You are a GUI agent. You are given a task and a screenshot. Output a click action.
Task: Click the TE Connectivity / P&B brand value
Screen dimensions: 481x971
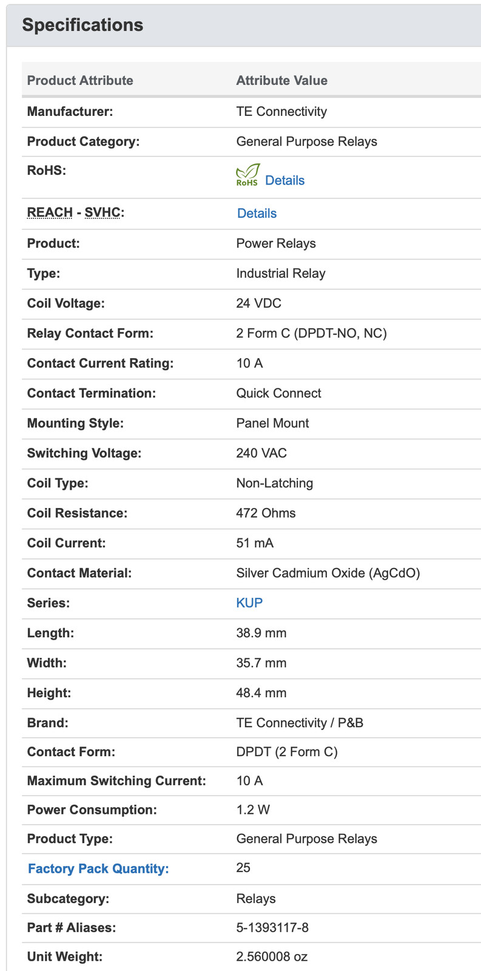pyautogui.click(x=300, y=723)
